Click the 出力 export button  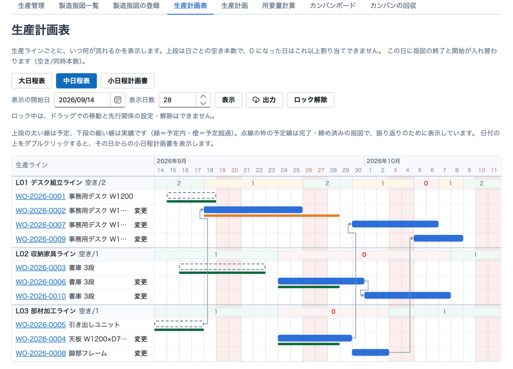[x=264, y=100]
